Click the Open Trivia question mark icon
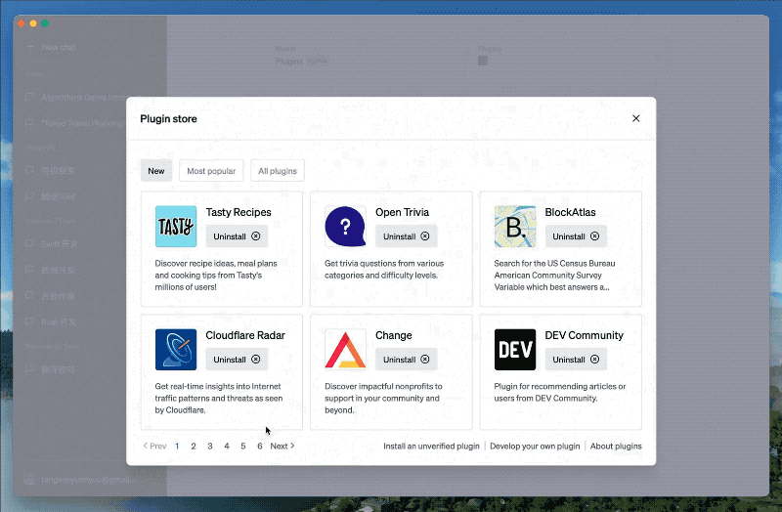 coord(345,227)
